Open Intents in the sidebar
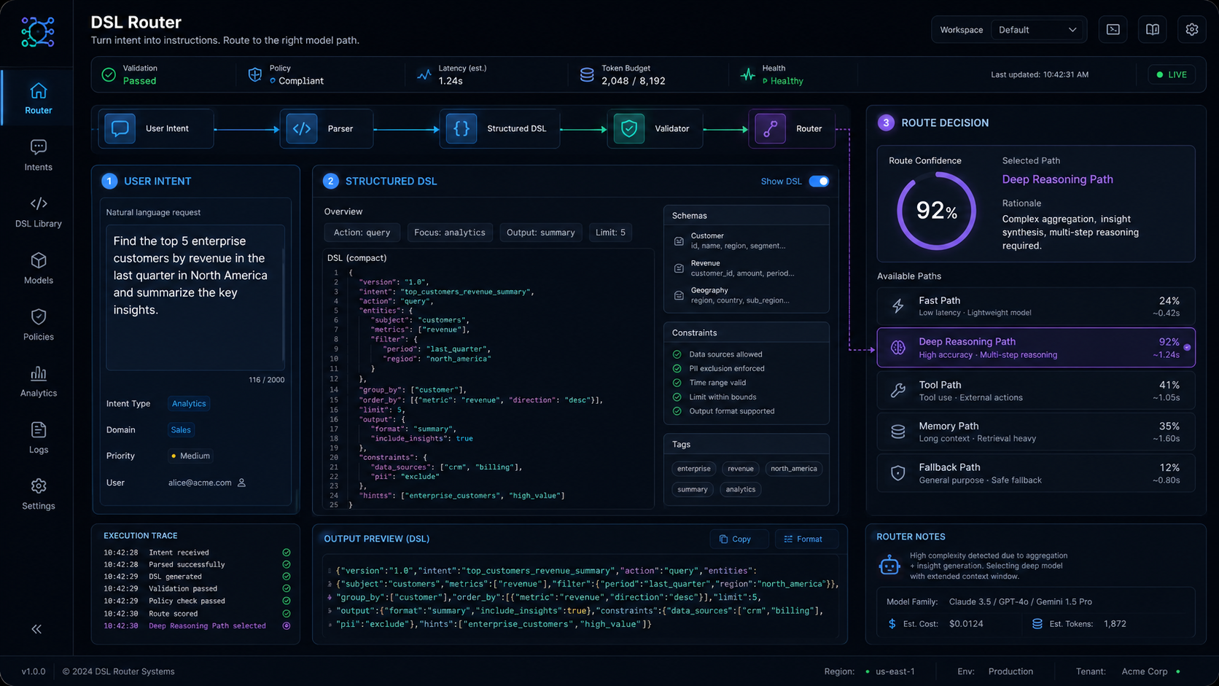Image resolution: width=1219 pixels, height=686 pixels. (38, 155)
